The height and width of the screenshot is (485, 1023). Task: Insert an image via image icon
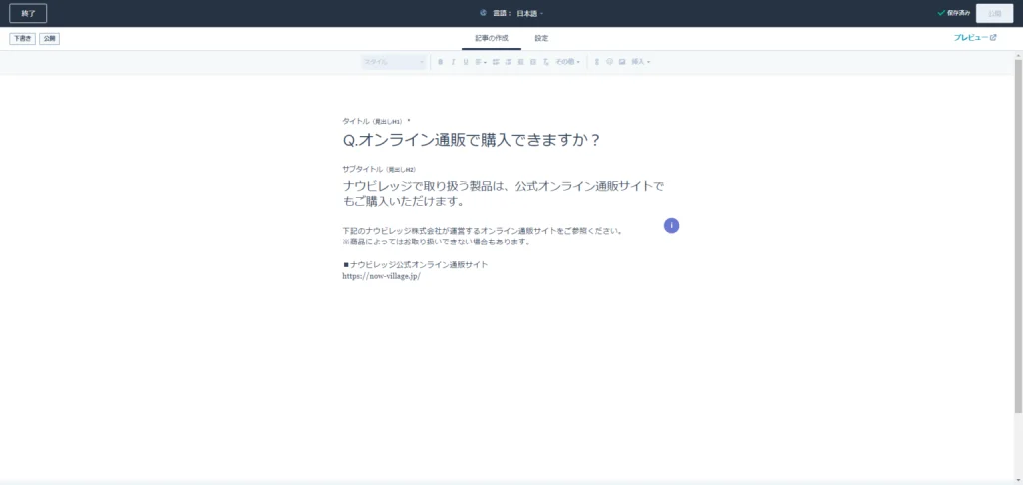(622, 62)
